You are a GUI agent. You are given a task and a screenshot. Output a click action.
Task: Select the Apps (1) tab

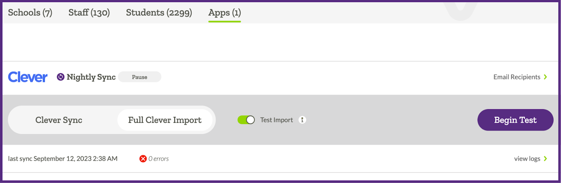click(x=224, y=13)
